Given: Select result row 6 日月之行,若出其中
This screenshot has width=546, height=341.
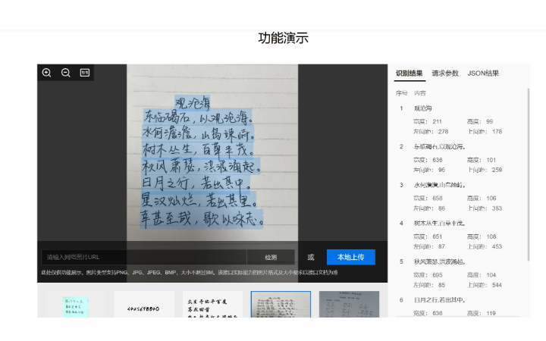Looking at the screenshot, I should click(x=439, y=299).
